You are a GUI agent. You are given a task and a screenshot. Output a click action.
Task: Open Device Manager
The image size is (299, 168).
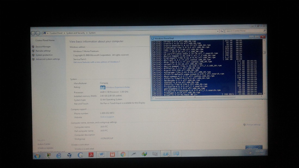coord(43,47)
